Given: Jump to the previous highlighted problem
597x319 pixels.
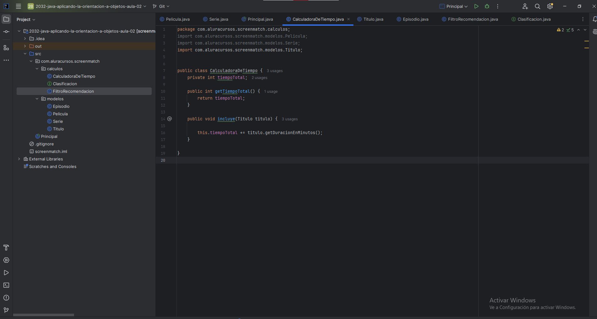Looking at the screenshot, I should (x=579, y=30).
